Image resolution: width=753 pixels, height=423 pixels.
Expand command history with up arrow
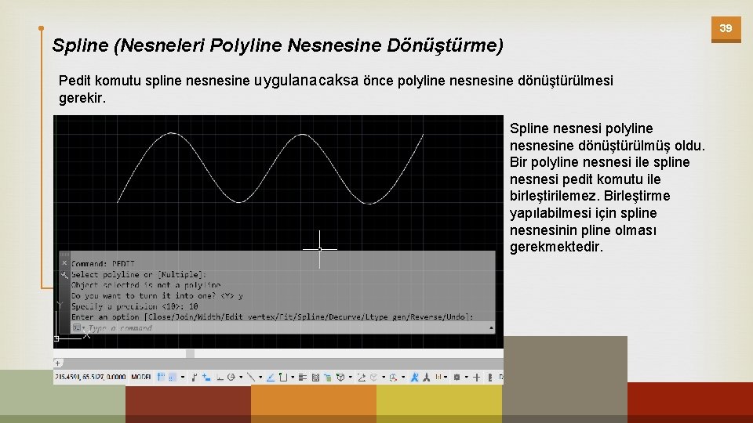pyautogui.click(x=491, y=328)
